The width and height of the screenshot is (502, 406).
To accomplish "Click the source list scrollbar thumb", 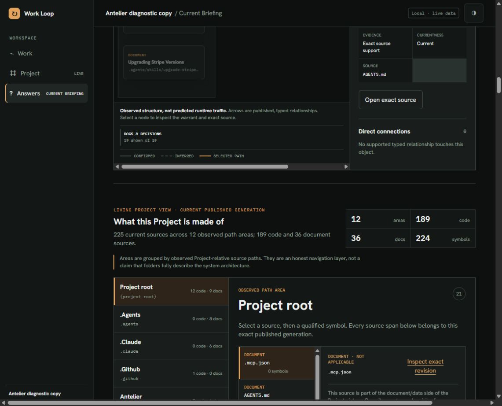I will [x=317, y=377].
